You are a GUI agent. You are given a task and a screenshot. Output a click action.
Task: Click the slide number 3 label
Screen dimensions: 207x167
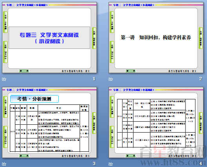(x=94, y=163)
